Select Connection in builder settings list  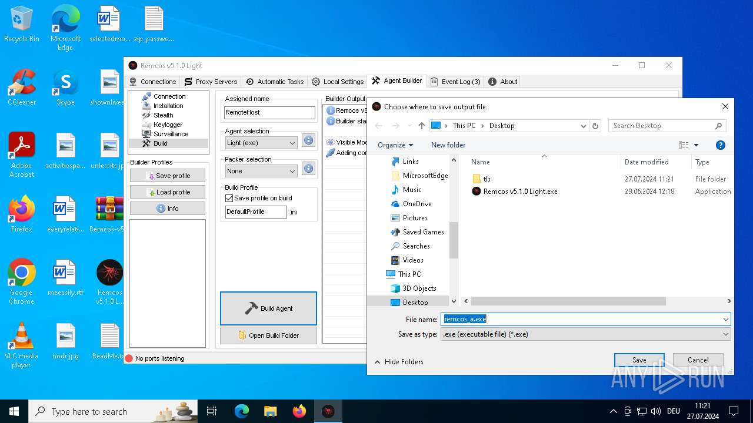169,96
